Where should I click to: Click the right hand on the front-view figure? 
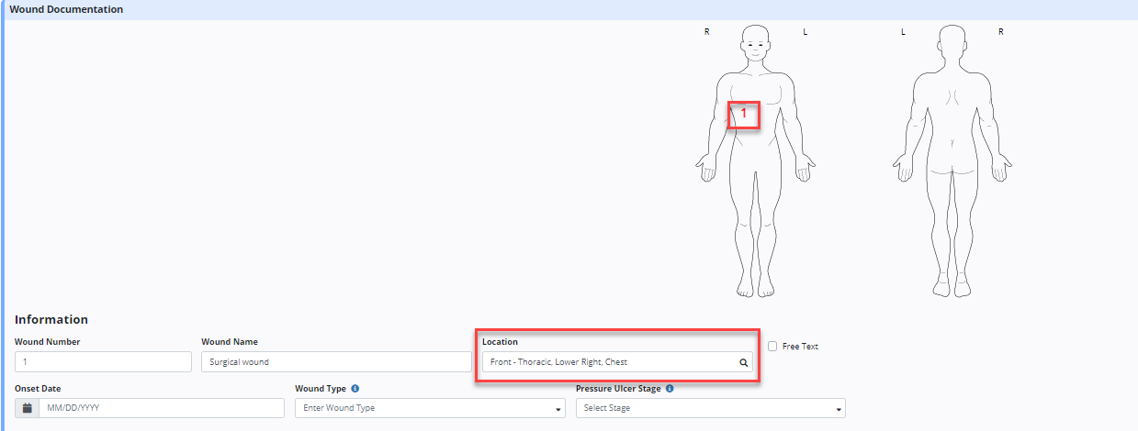click(x=705, y=171)
